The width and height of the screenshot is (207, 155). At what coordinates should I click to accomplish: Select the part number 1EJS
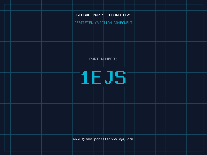[x=103, y=77]
